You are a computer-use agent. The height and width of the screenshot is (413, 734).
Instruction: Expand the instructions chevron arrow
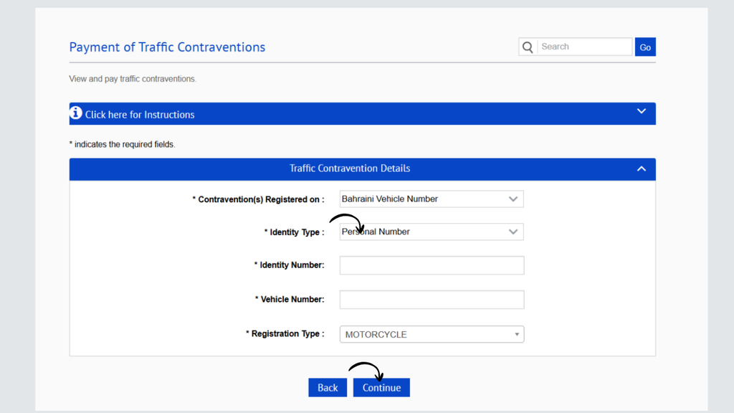click(642, 111)
